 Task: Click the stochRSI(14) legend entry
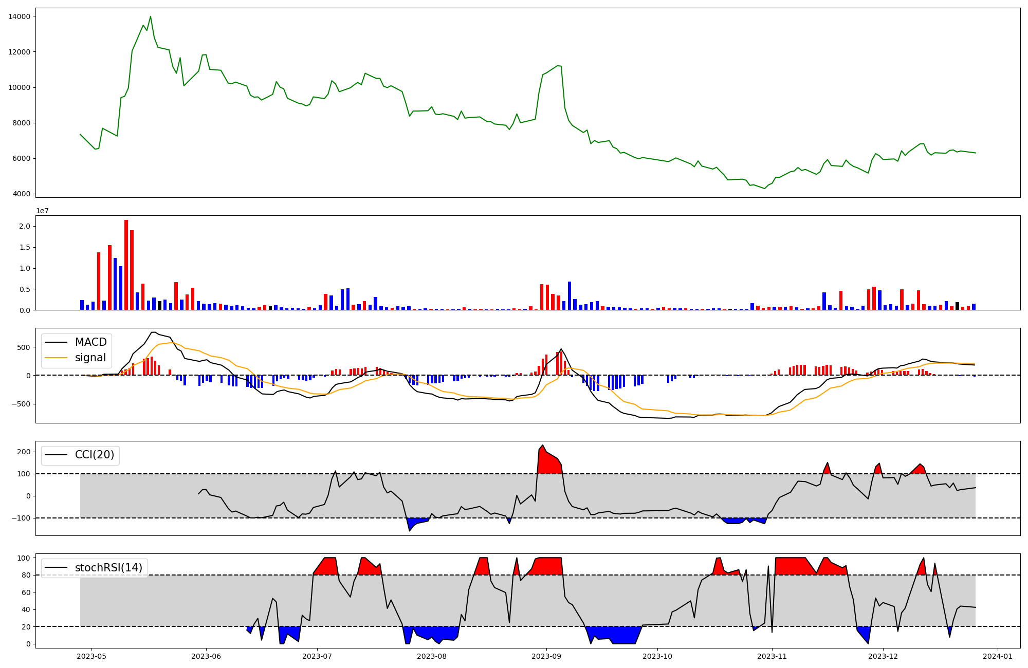108,568
